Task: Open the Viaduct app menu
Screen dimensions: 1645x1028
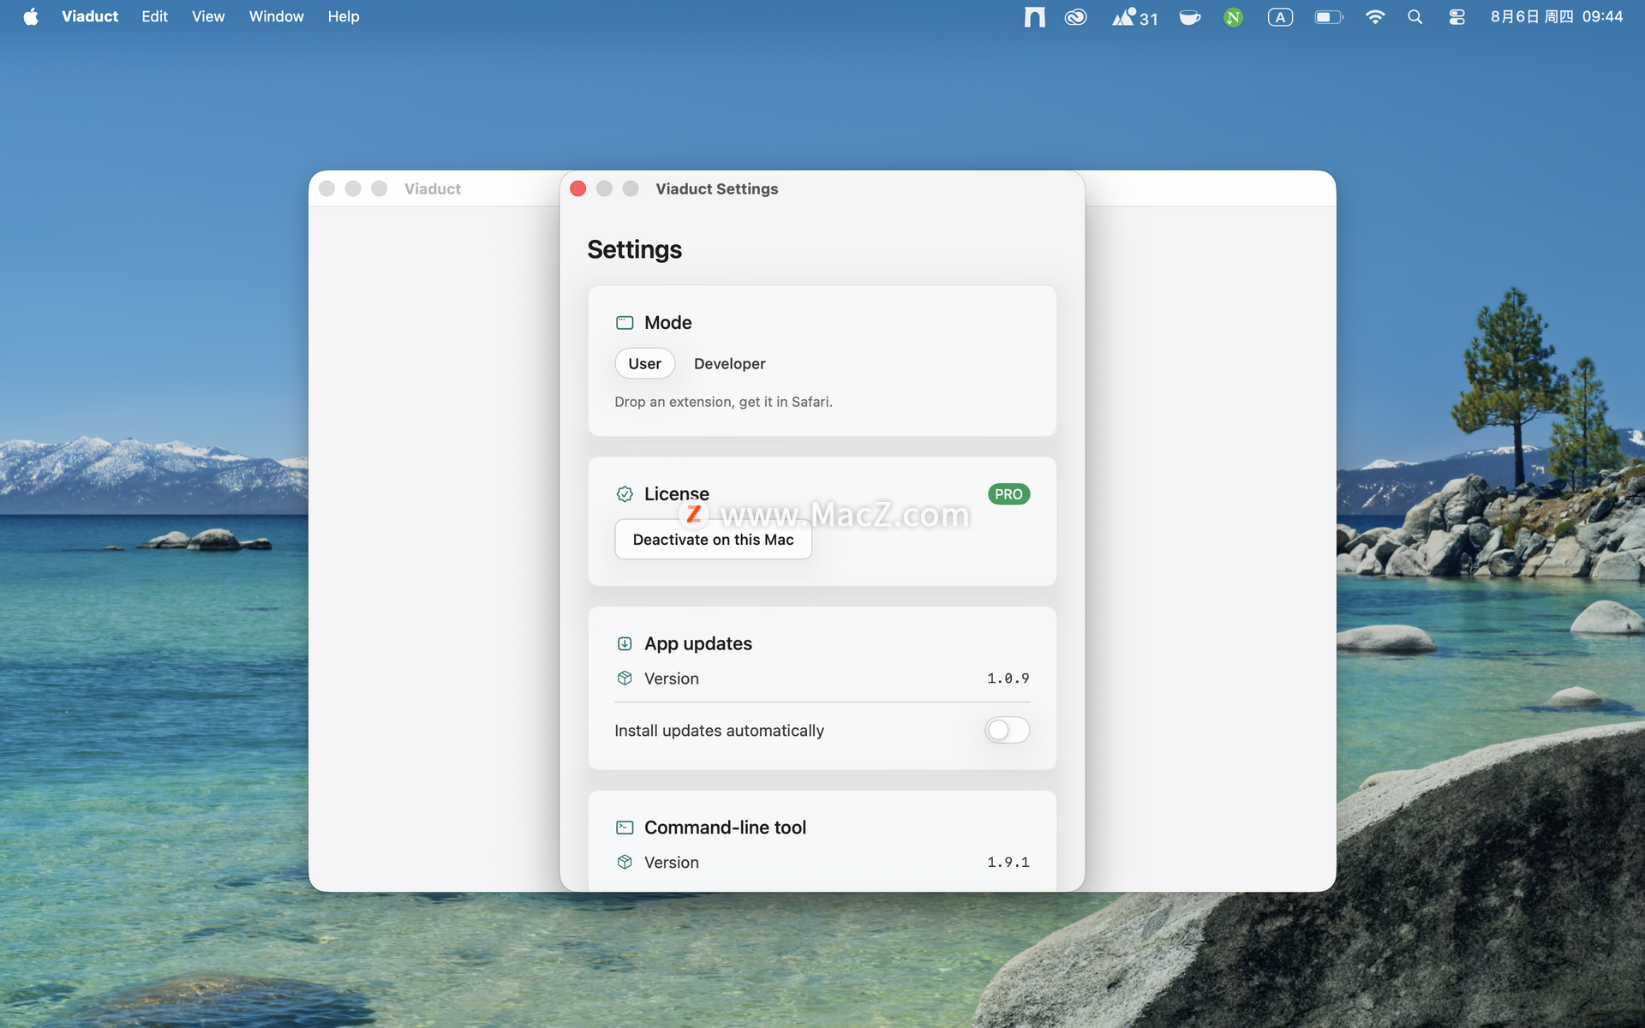Action: point(90,17)
